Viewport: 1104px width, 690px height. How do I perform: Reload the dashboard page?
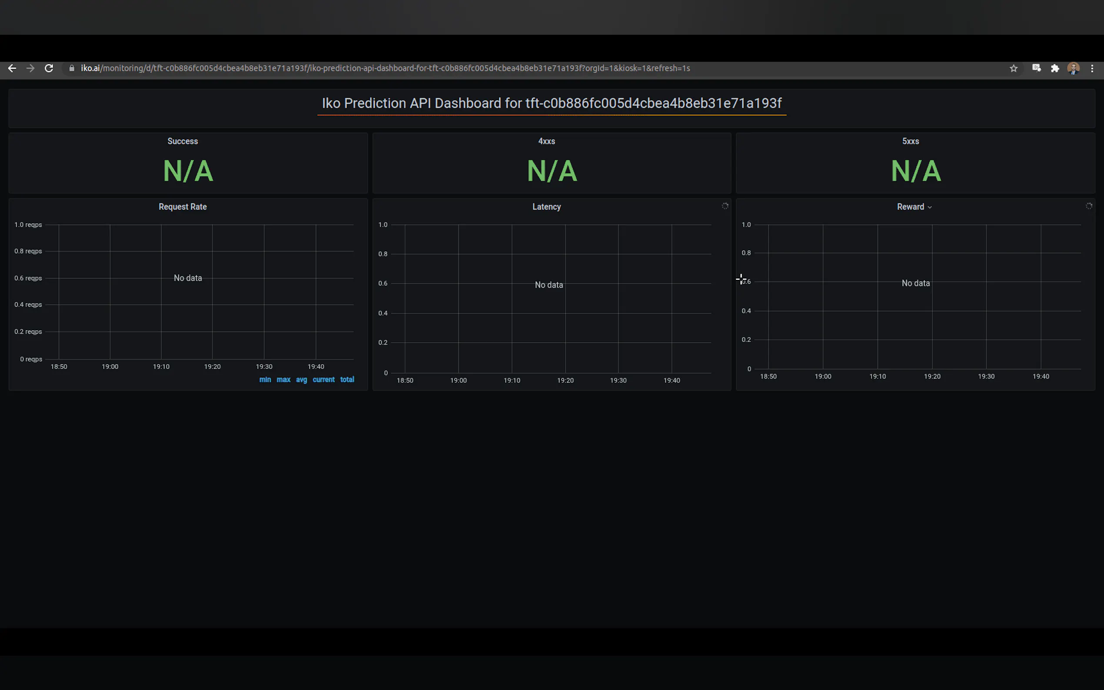pyautogui.click(x=49, y=69)
